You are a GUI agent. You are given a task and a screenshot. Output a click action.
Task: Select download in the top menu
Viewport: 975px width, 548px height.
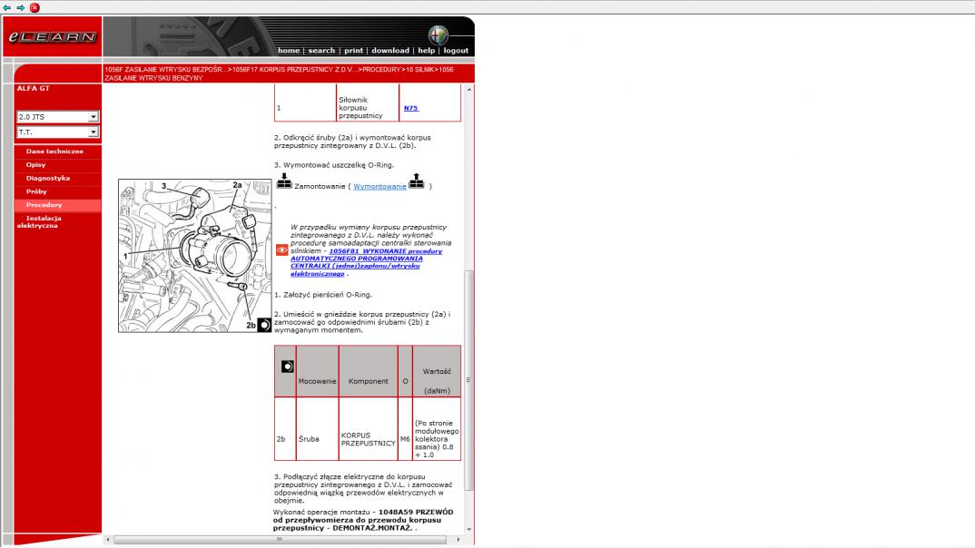390,50
